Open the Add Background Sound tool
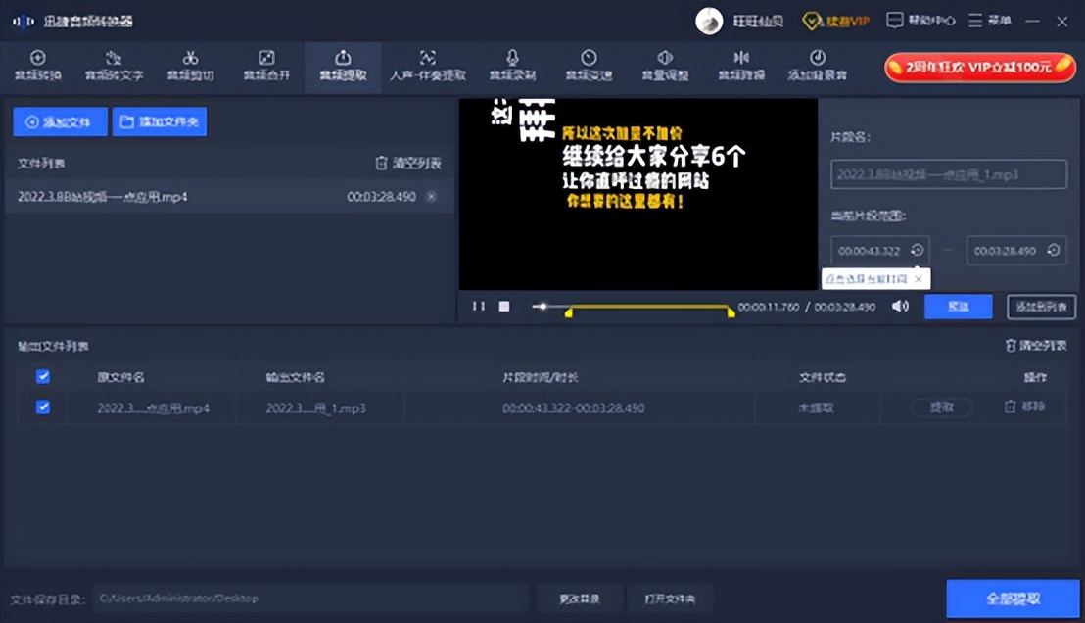 [x=818, y=65]
